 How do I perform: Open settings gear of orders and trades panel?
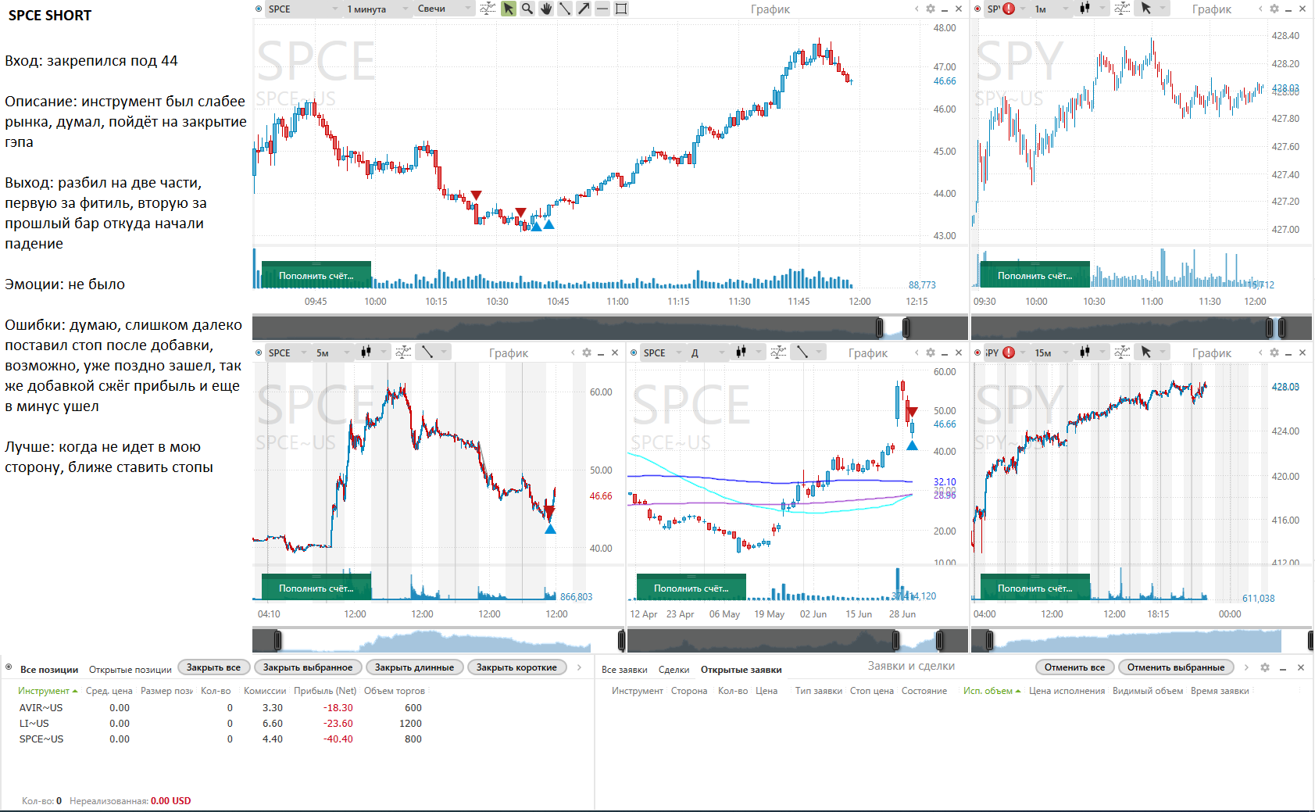pos(1265,667)
